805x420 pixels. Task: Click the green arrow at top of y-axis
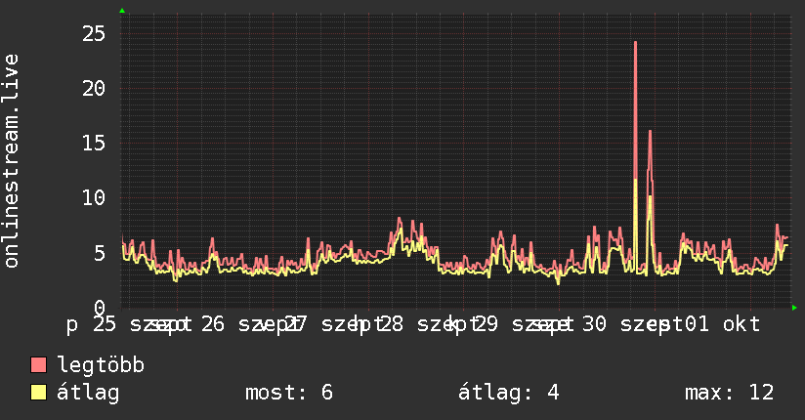point(122,11)
